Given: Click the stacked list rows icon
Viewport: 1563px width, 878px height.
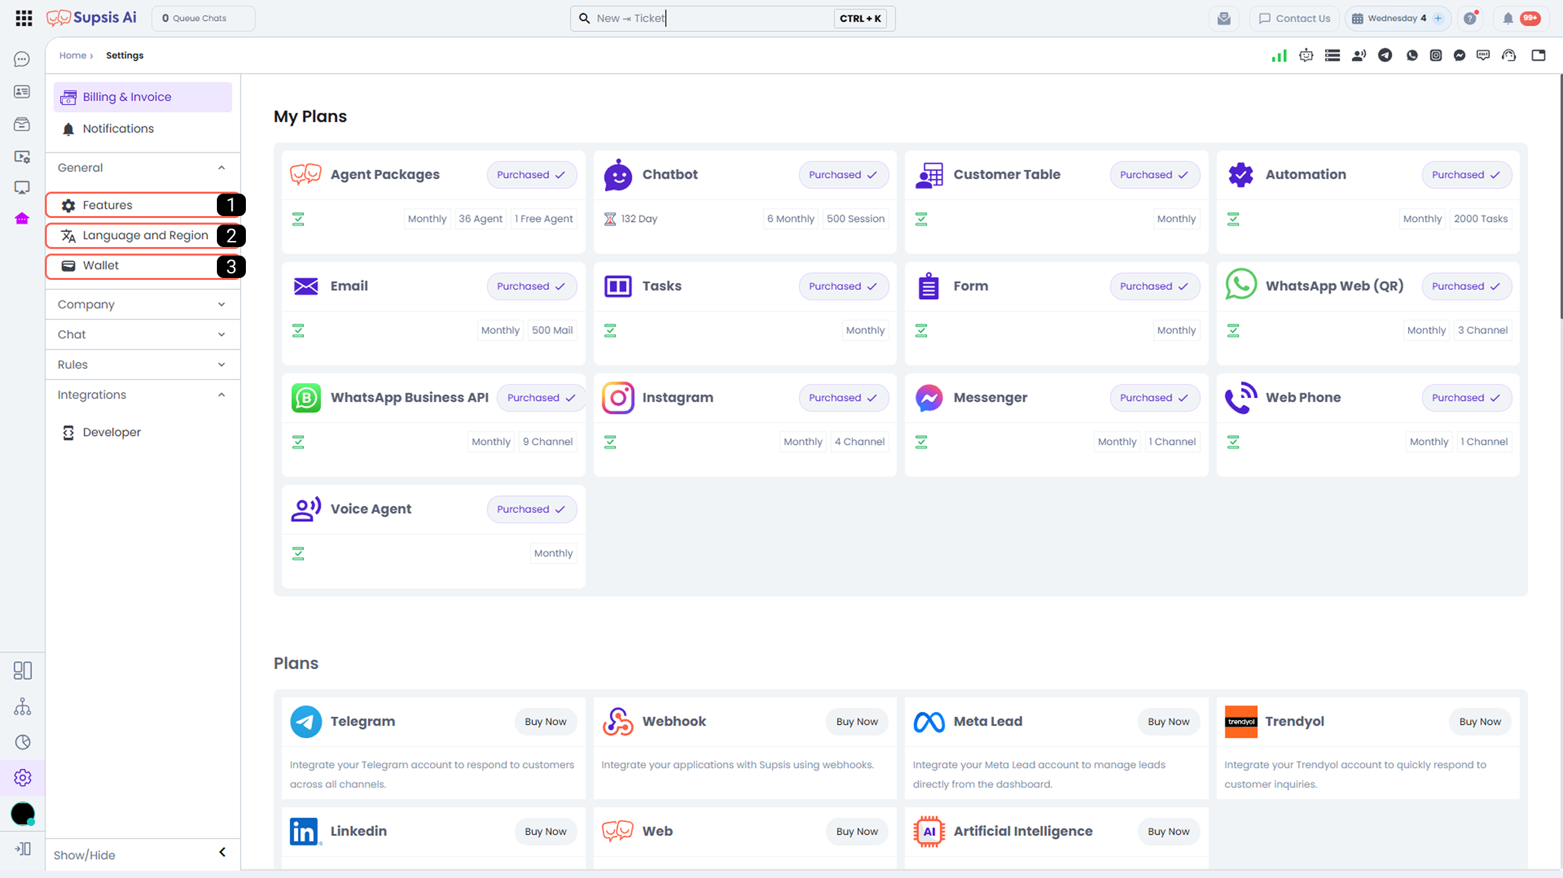Looking at the screenshot, I should (1332, 55).
